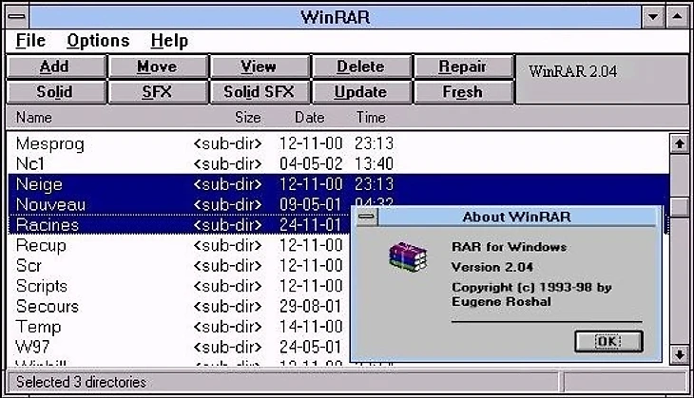694x398 pixels.
Task: Click the SFX button
Action: pyautogui.click(x=158, y=92)
